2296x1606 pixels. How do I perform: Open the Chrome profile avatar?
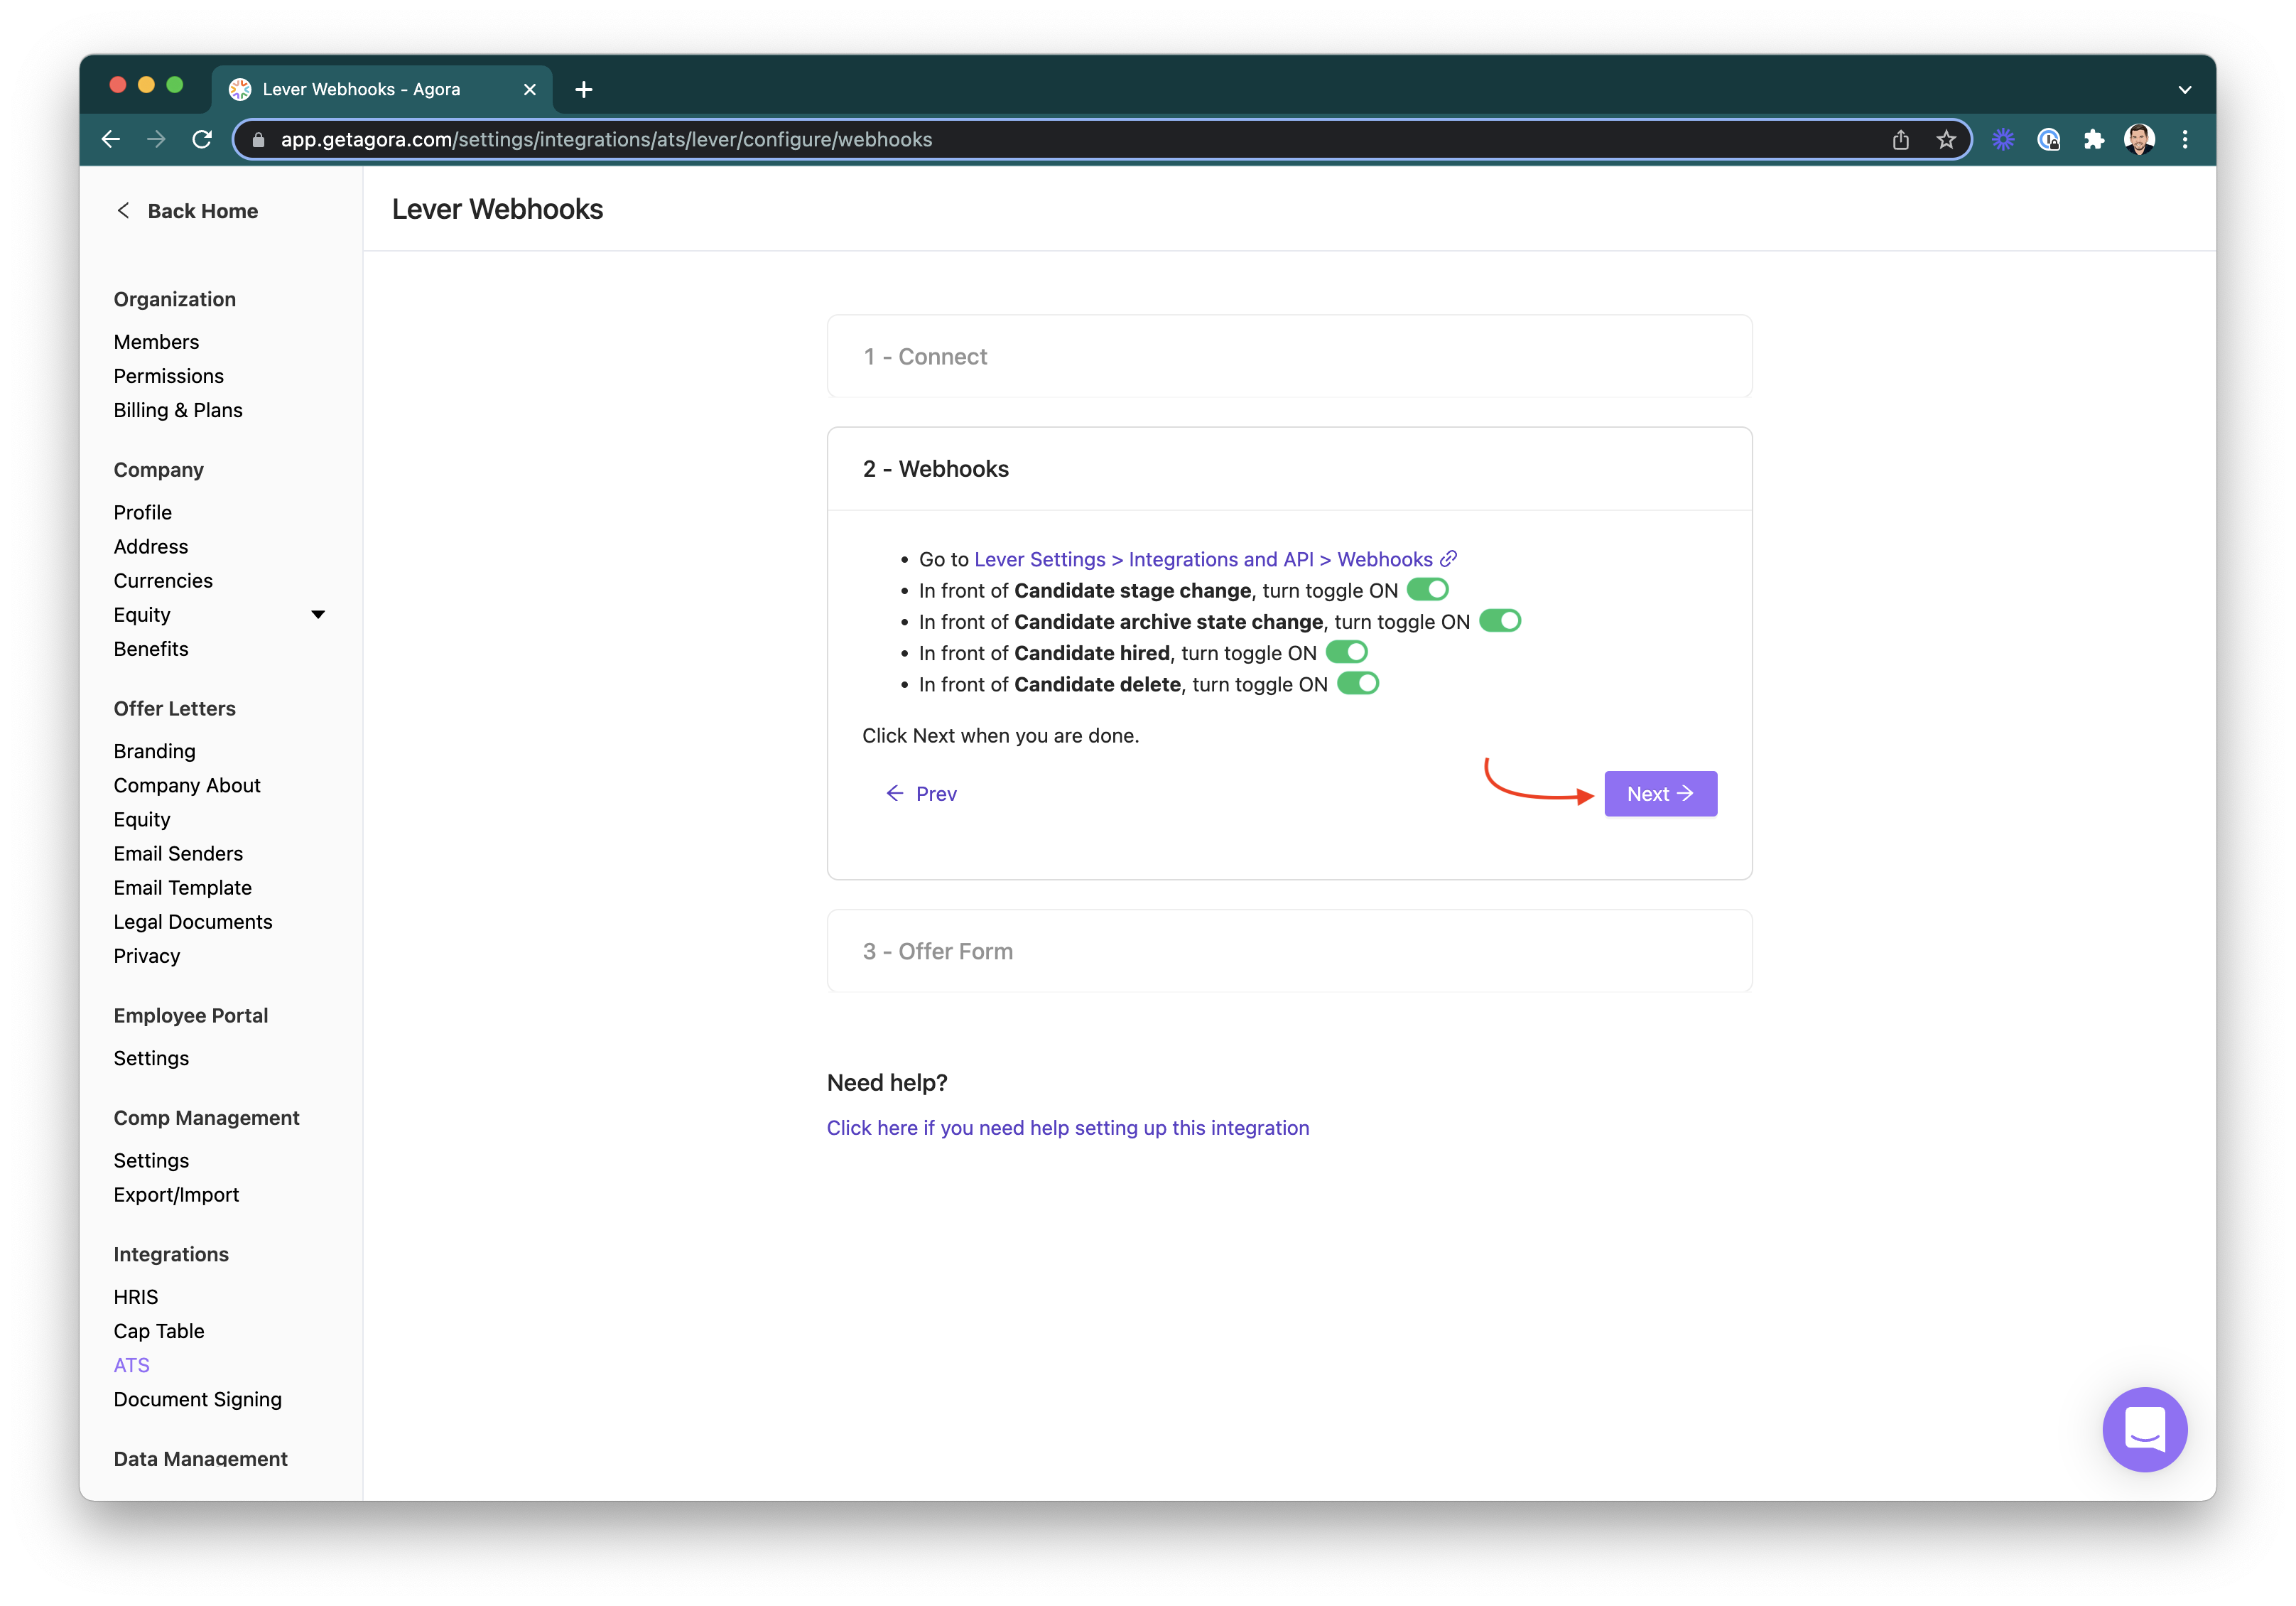[x=2139, y=139]
